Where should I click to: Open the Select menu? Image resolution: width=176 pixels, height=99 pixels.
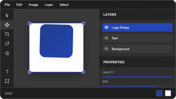click(64, 5)
